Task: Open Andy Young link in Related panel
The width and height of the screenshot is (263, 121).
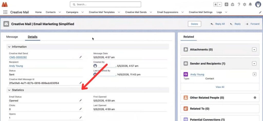Action: [197, 75]
